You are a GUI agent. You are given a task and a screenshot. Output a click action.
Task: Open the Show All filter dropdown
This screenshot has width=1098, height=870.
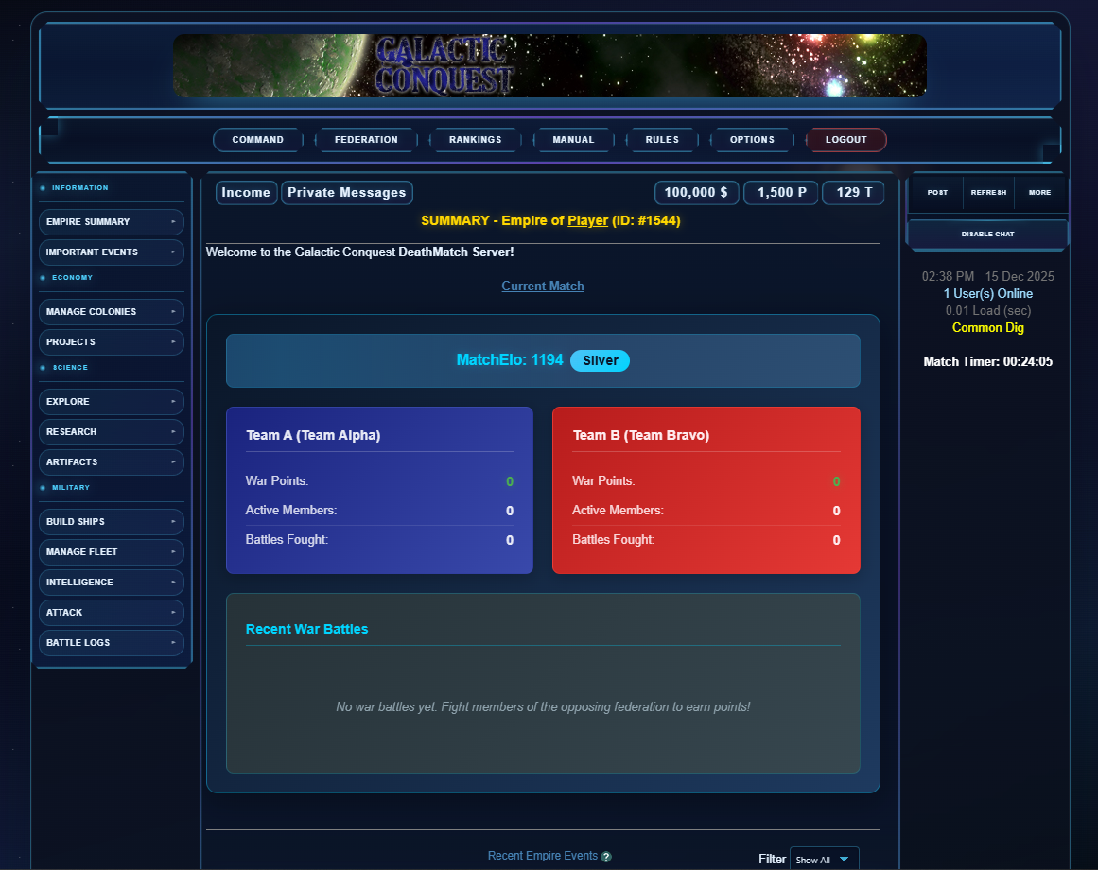pyautogui.click(x=824, y=859)
